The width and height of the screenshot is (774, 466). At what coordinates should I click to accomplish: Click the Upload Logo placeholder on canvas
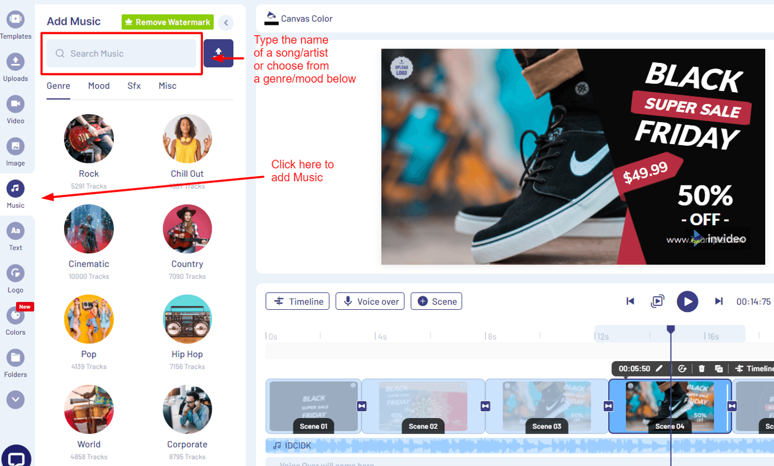[x=402, y=68]
